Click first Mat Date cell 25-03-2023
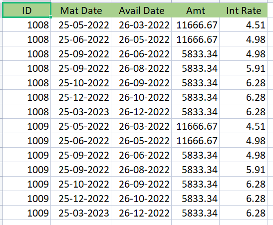This screenshot has height=225, width=273. (x=81, y=112)
